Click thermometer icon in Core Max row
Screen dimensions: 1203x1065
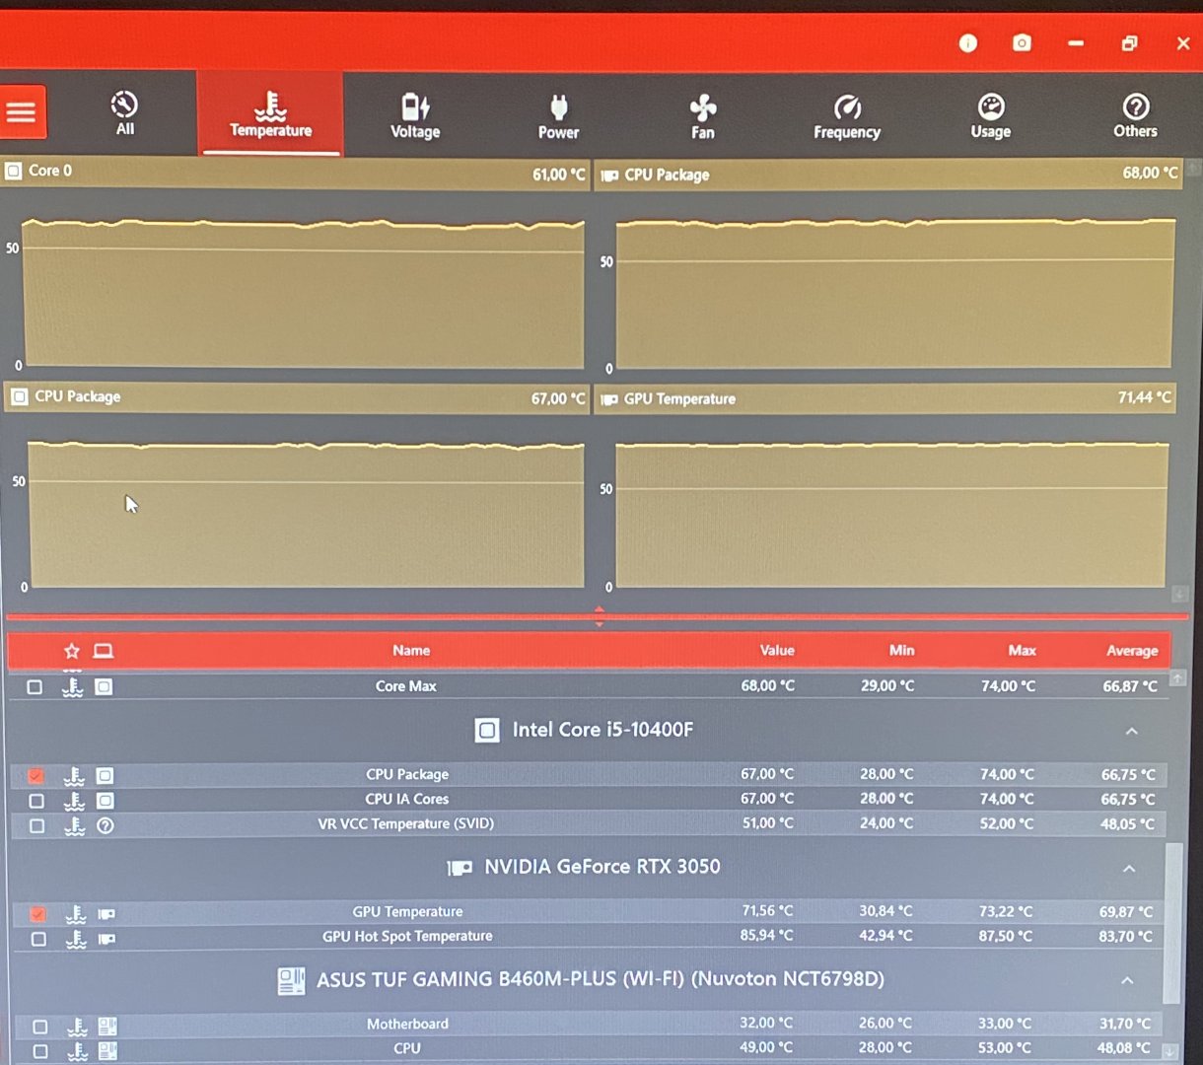[72, 687]
